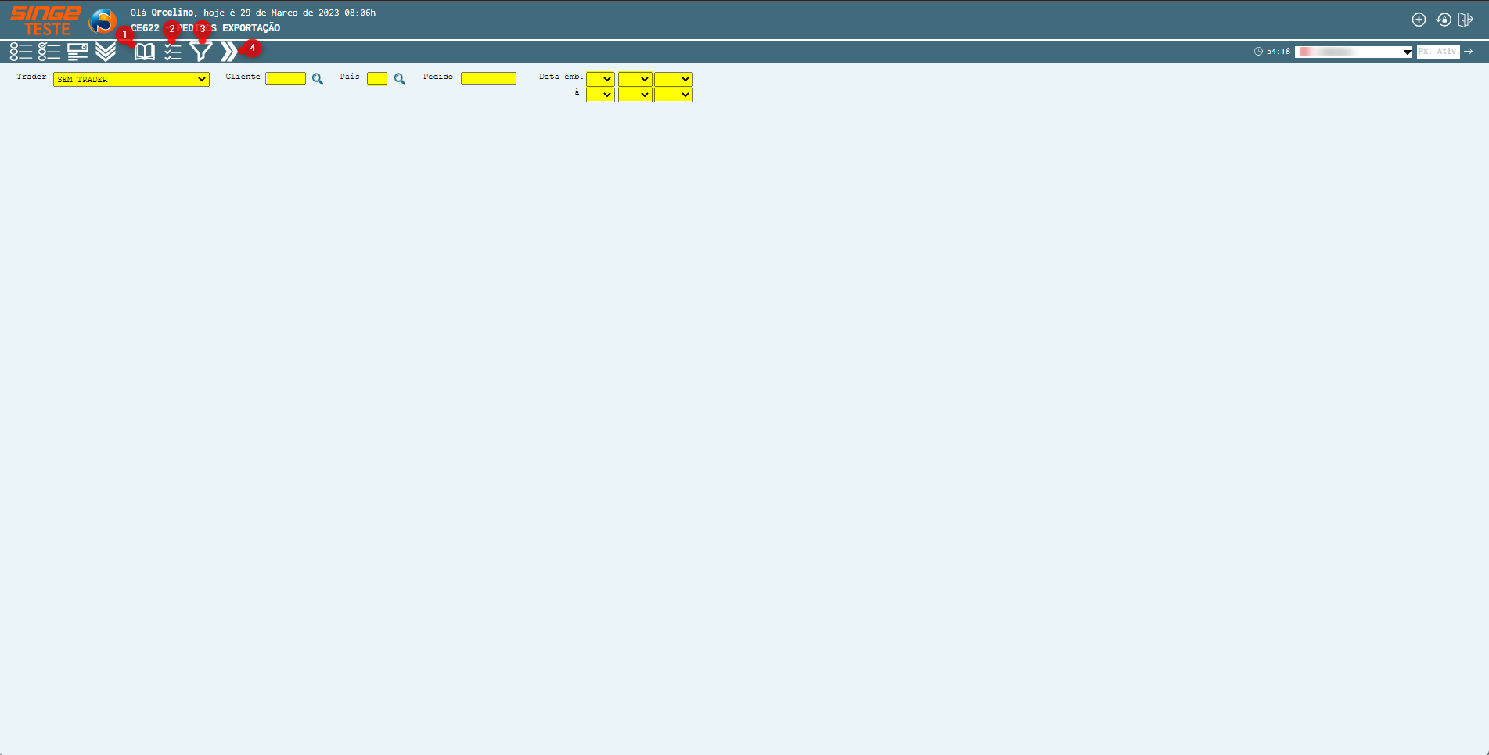Click the magnifier next to Cliente field

[318, 79]
